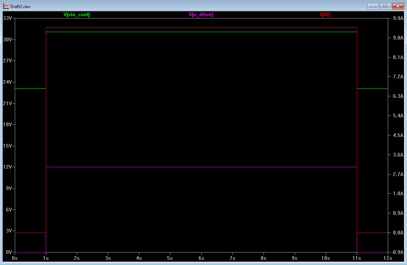Click the 2.7A right axis label

(398, 174)
